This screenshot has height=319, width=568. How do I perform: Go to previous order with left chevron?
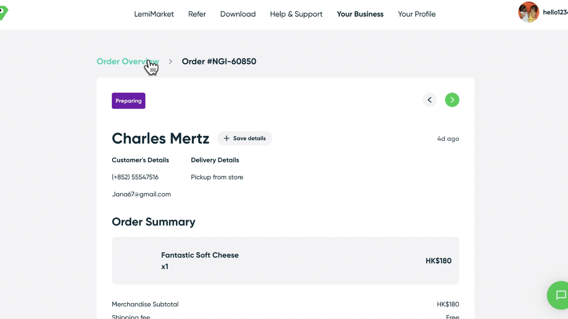click(430, 100)
